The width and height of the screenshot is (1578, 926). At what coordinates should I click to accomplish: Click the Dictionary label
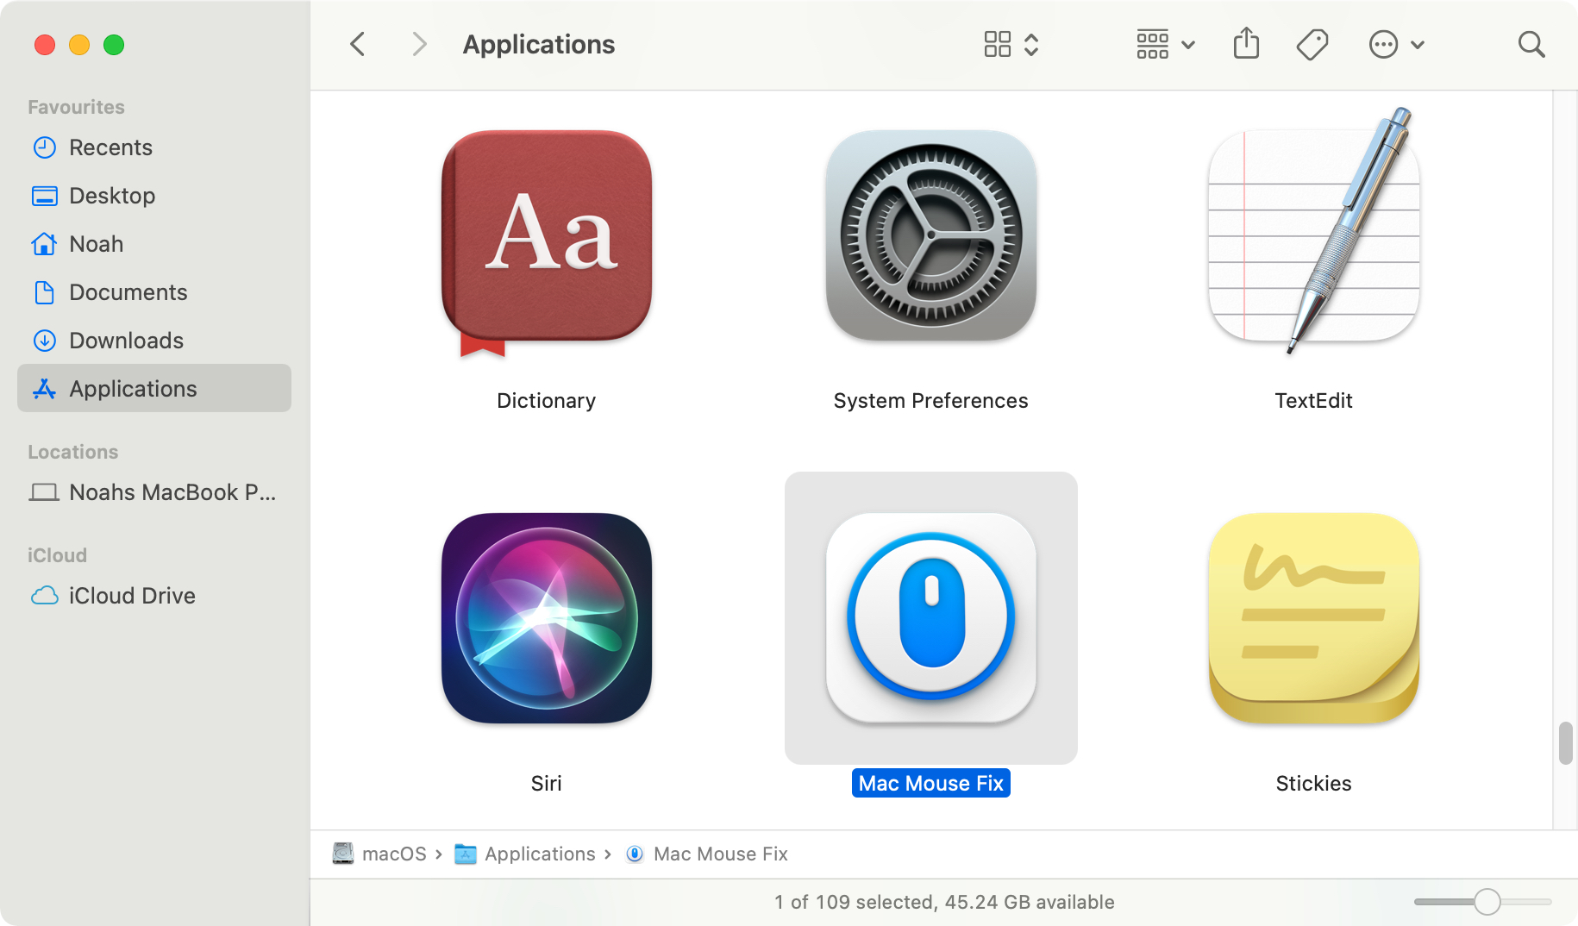(547, 401)
